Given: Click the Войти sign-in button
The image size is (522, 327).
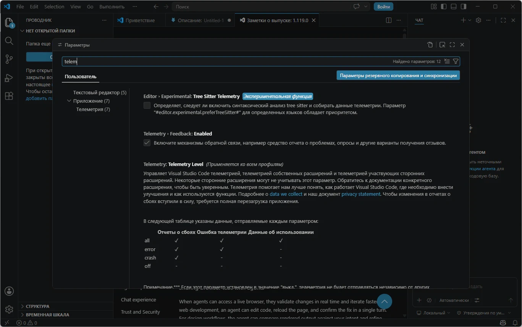Looking at the screenshot, I should point(383,6).
